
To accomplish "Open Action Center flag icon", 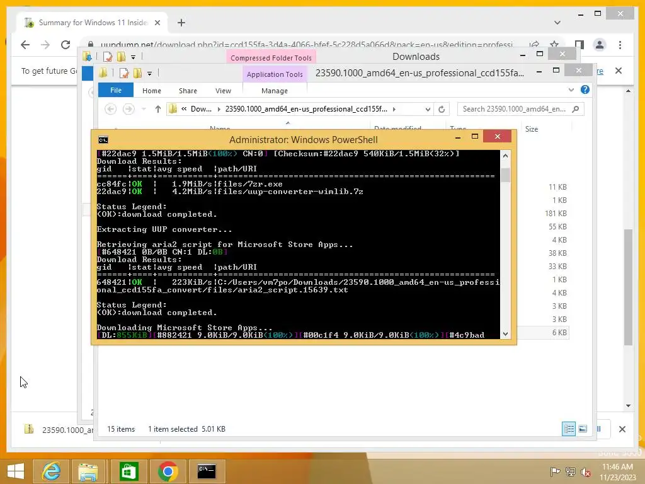I will click(x=555, y=471).
